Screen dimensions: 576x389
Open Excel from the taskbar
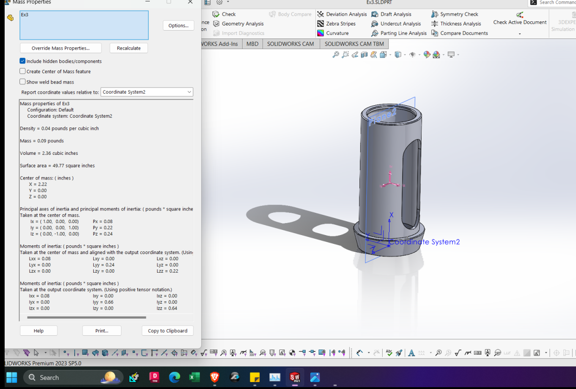194,377
